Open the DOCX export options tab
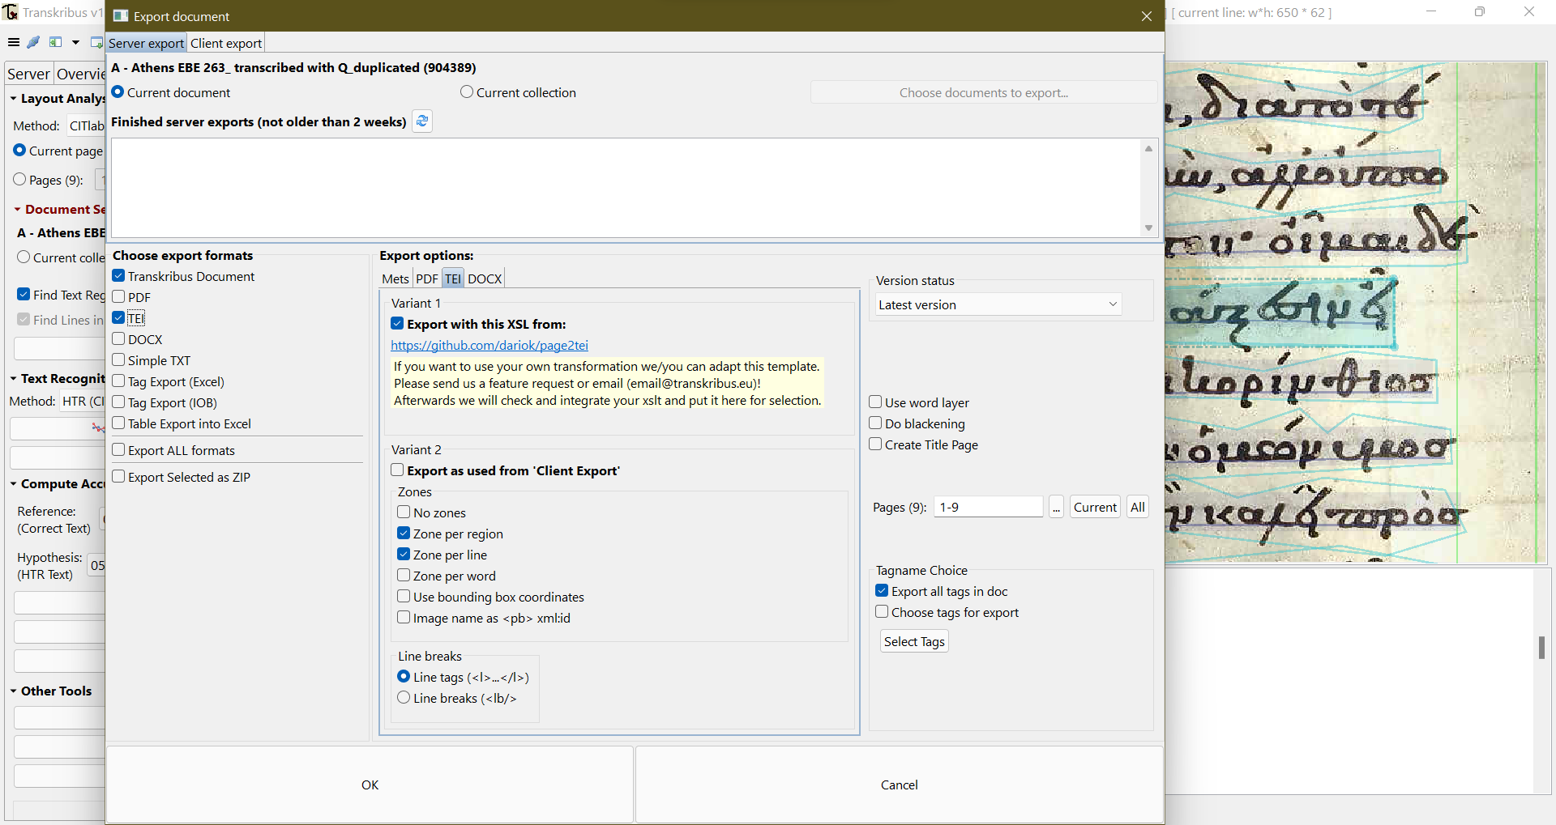The width and height of the screenshot is (1556, 825). point(485,279)
